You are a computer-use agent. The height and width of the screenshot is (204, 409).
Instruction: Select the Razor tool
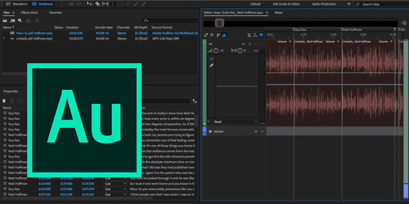click(97, 4)
